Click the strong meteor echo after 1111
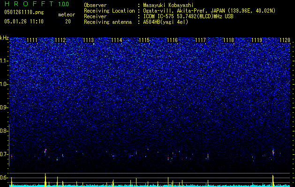This screenshot has height=187, width=295. [x=45, y=151]
